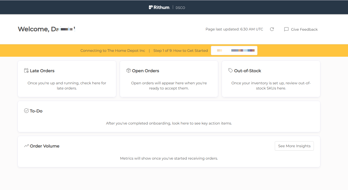Select the Open Orders card heading

click(145, 71)
